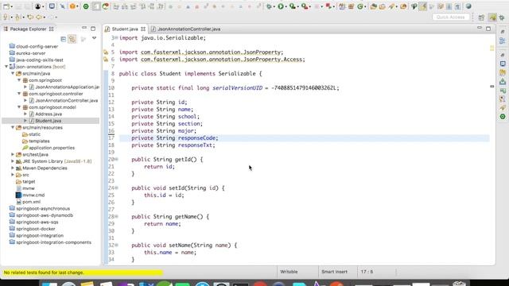Click the green Run button icon
The width and height of the screenshot is (509, 286).
pyautogui.click(x=281, y=6)
